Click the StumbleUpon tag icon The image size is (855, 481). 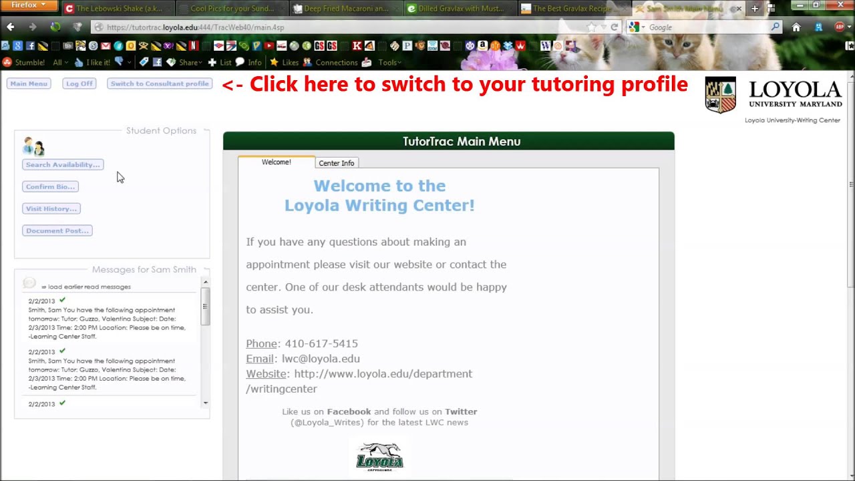click(x=144, y=61)
